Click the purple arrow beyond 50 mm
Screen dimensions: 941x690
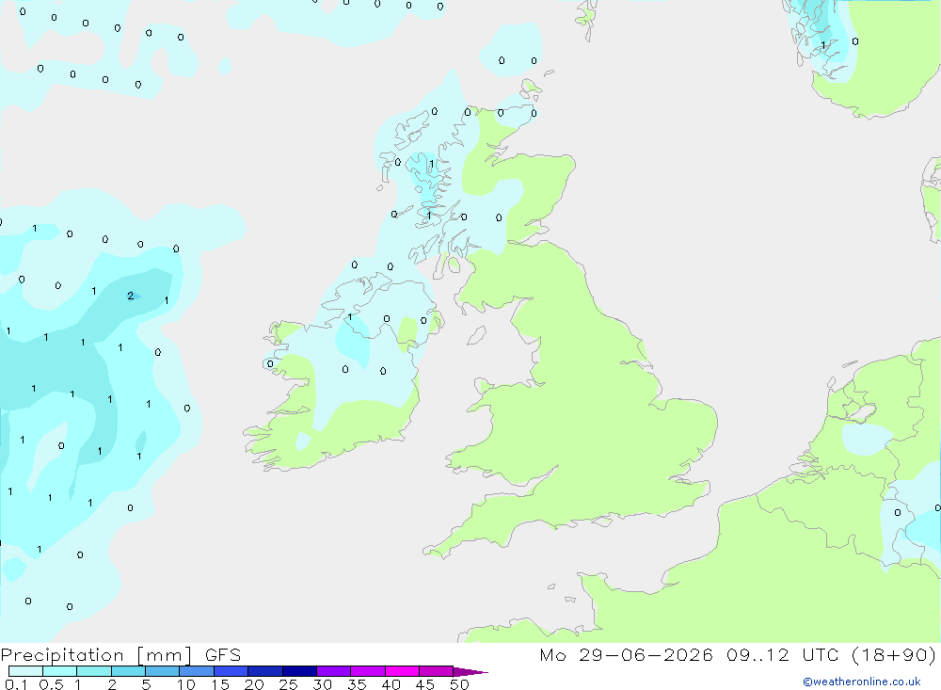[x=470, y=672]
